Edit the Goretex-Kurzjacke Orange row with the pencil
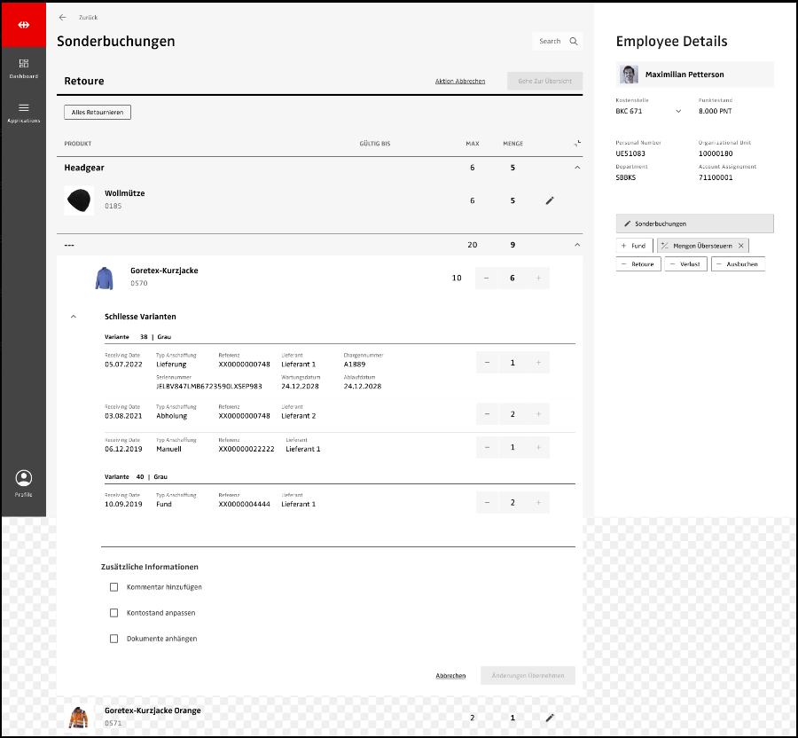Image resolution: width=798 pixels, height=738 pixels. pyautogui.click(x=550, y=718)
